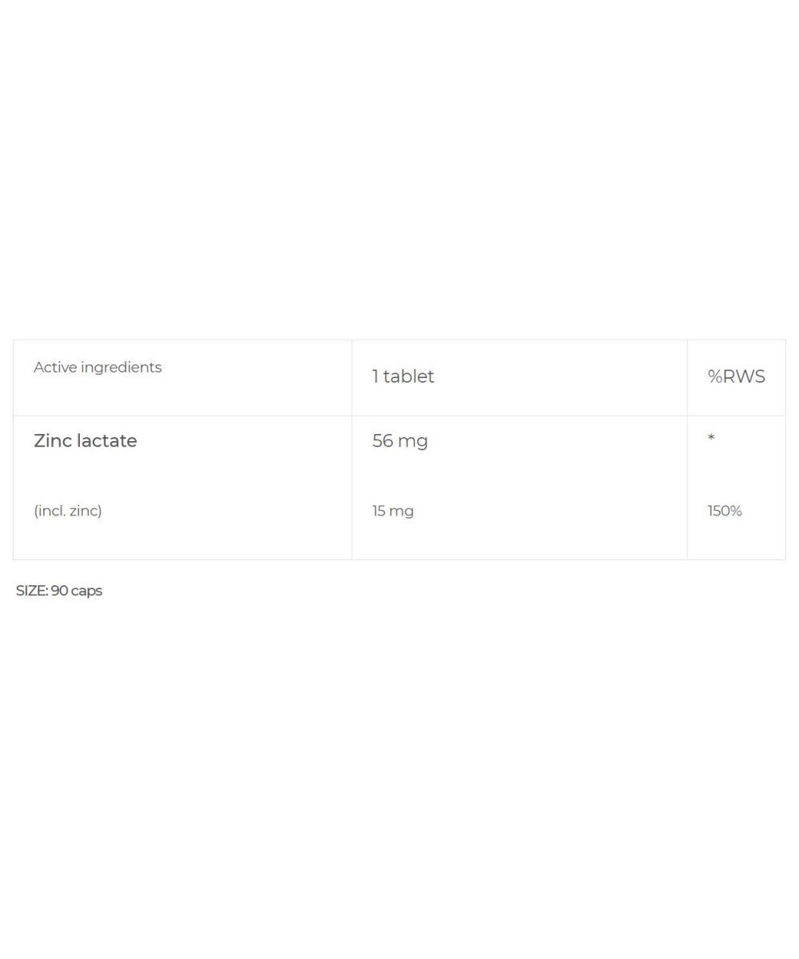The height and width of the screenshot is (959, 799).
Task: Click the bold word "Zinc" in the ingredient name
Action: pyautogui.click(x=53, y=441)
